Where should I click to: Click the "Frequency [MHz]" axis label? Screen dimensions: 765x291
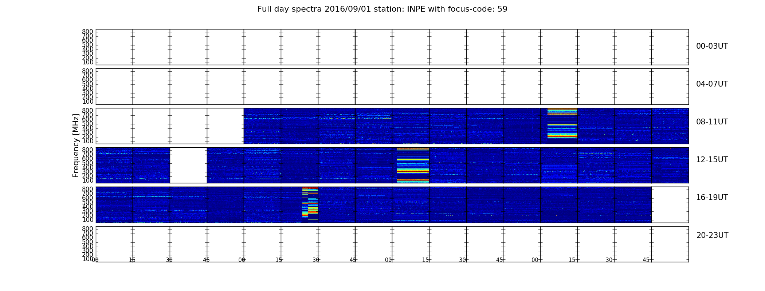(x=76, y=145)
